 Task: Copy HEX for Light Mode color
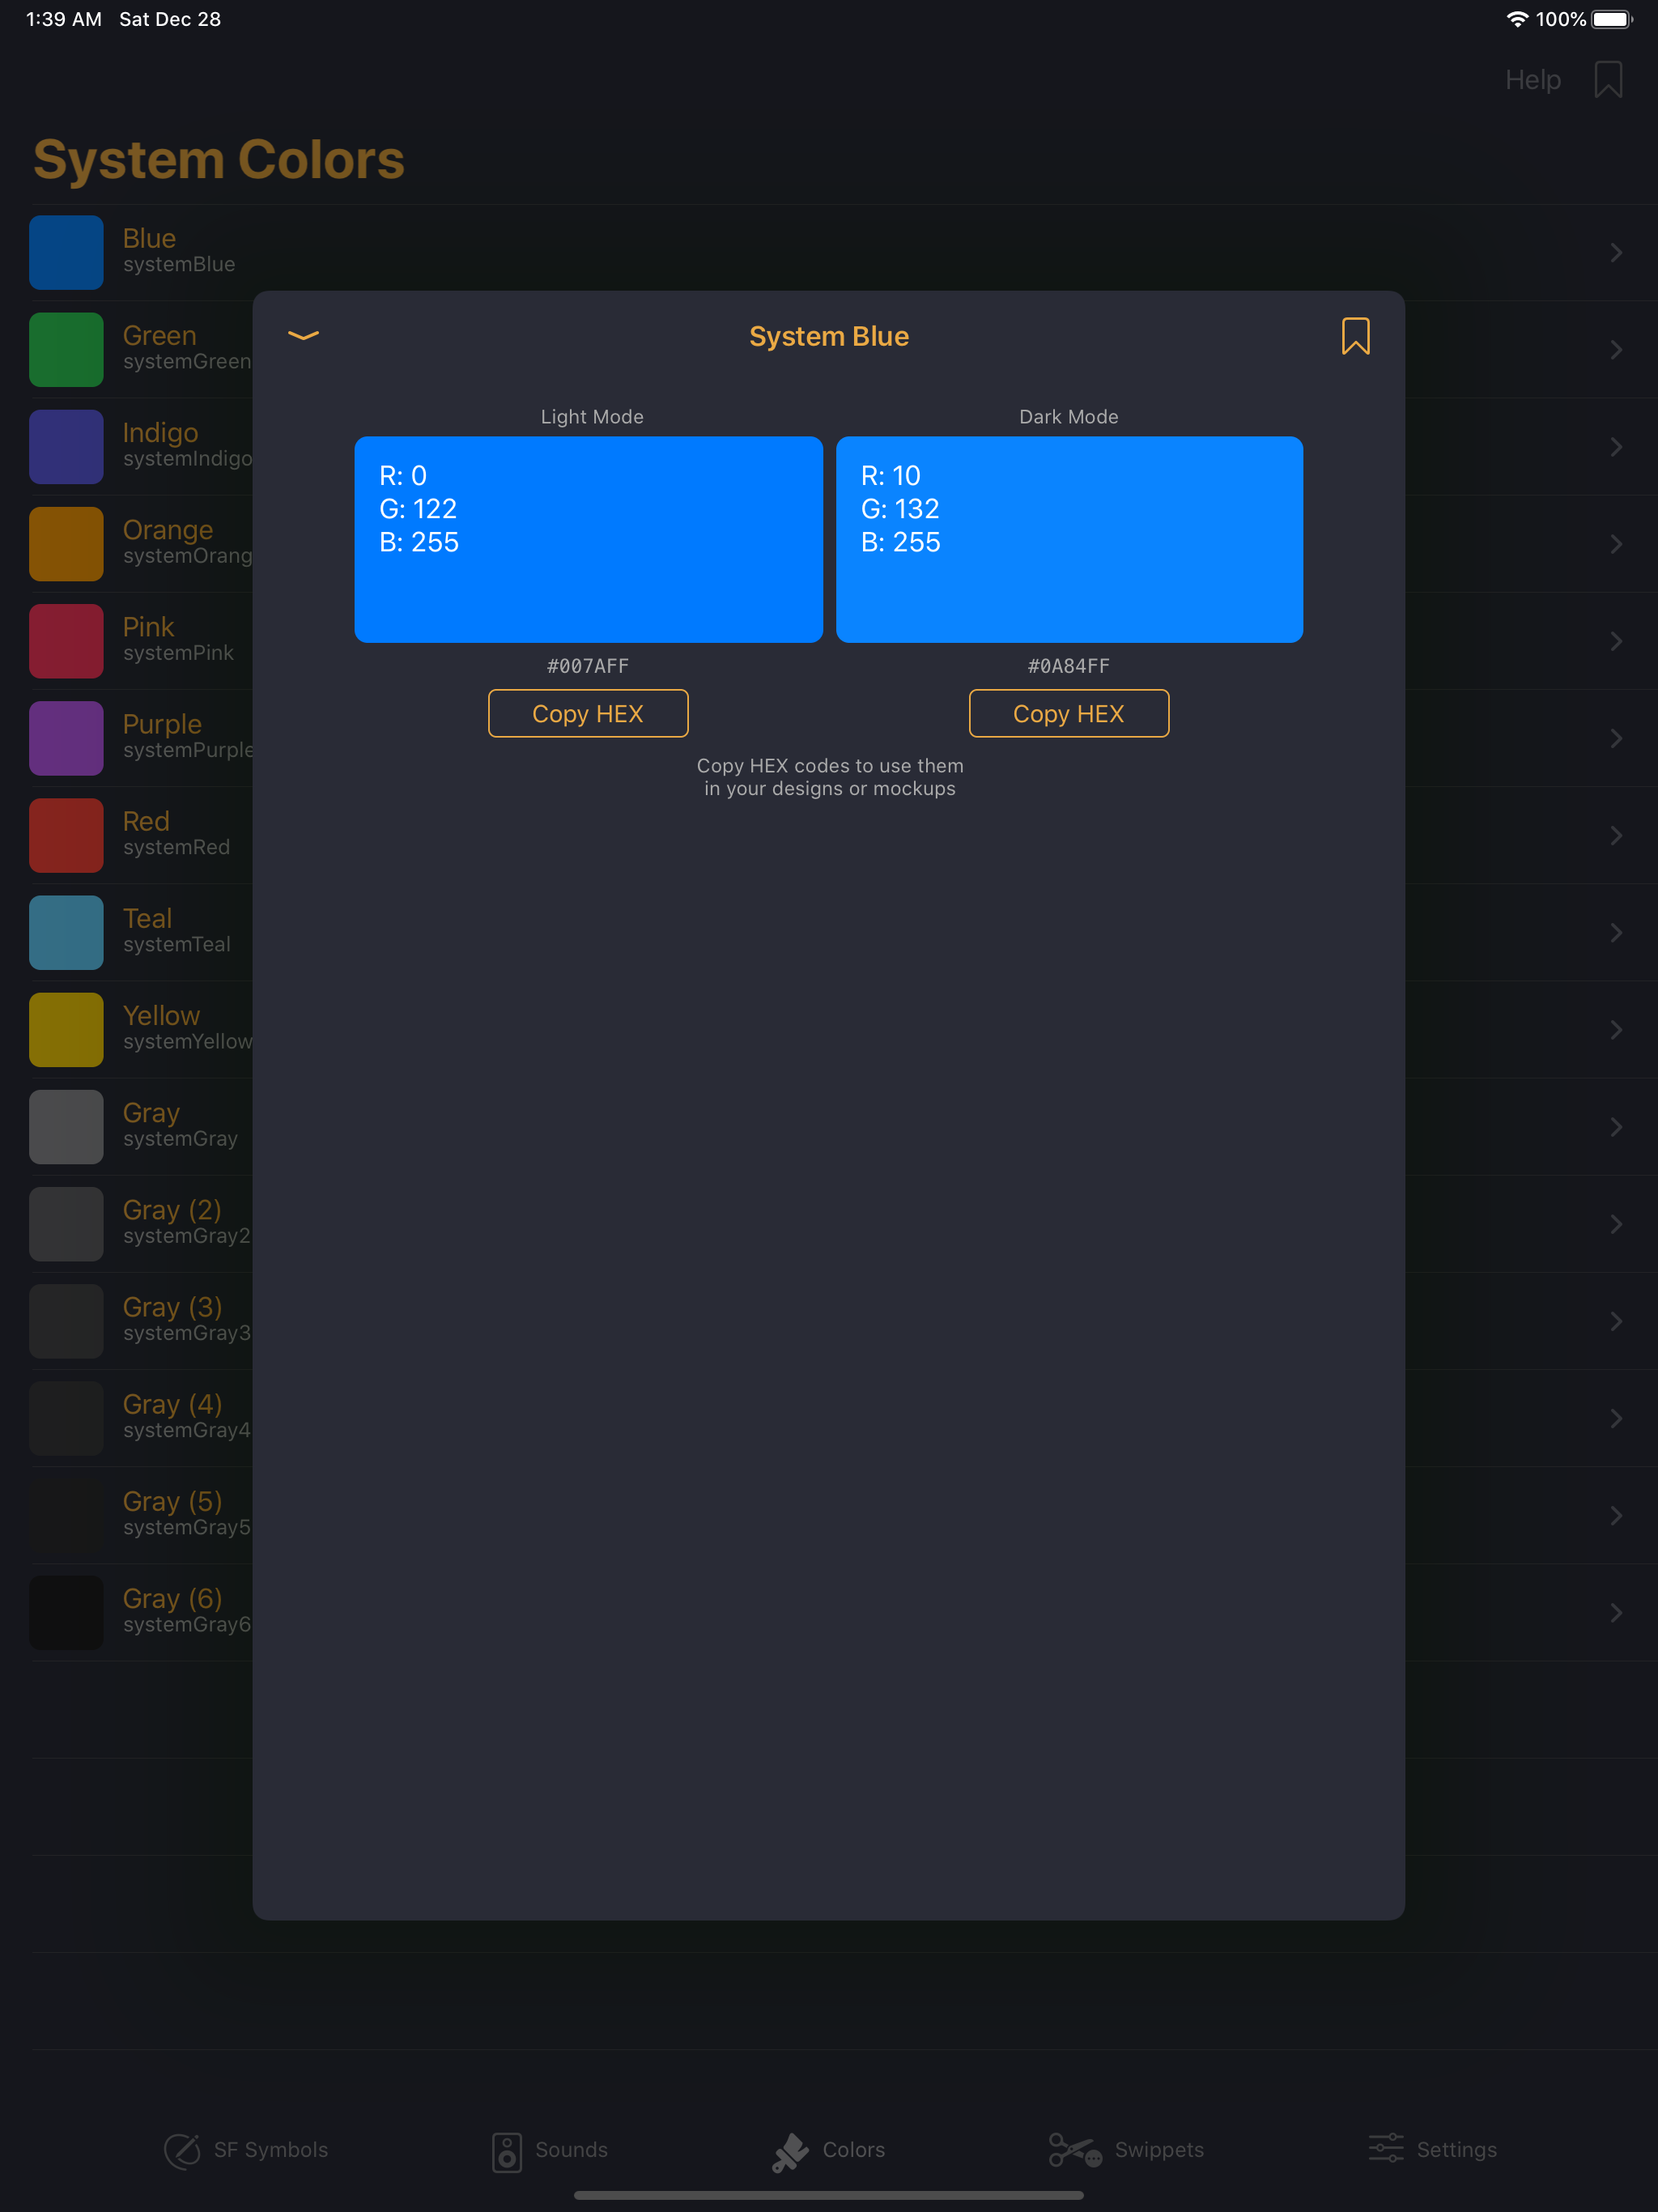tap(588, 714)
